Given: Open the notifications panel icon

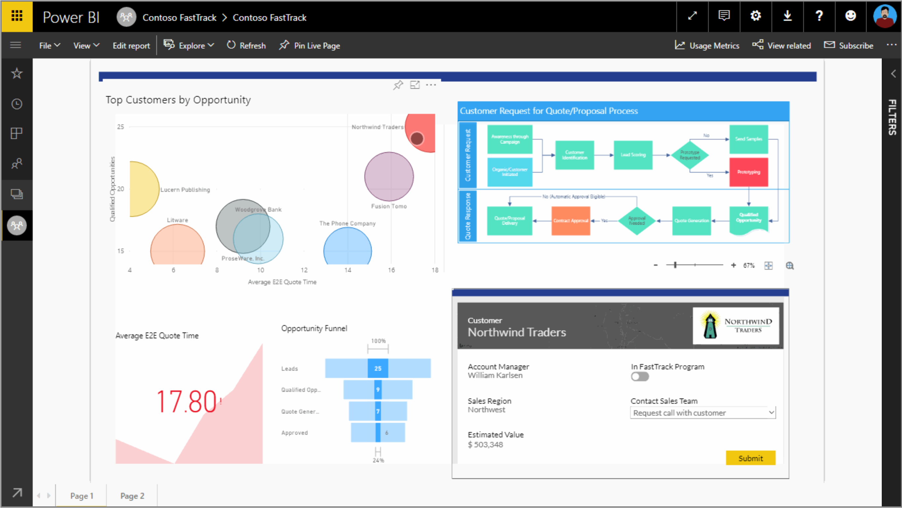Looking at the screenshot, I should (x=724, y=16).
